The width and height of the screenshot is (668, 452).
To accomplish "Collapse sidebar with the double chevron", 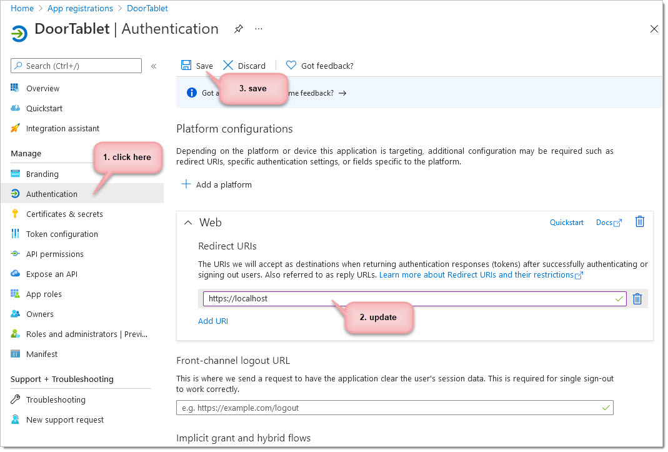I will [x=154, y=66].
